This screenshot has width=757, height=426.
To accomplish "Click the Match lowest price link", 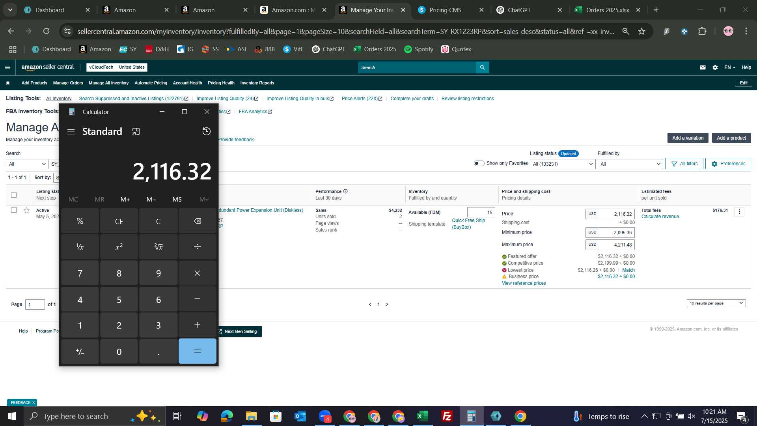I will (x=628, y=270).
